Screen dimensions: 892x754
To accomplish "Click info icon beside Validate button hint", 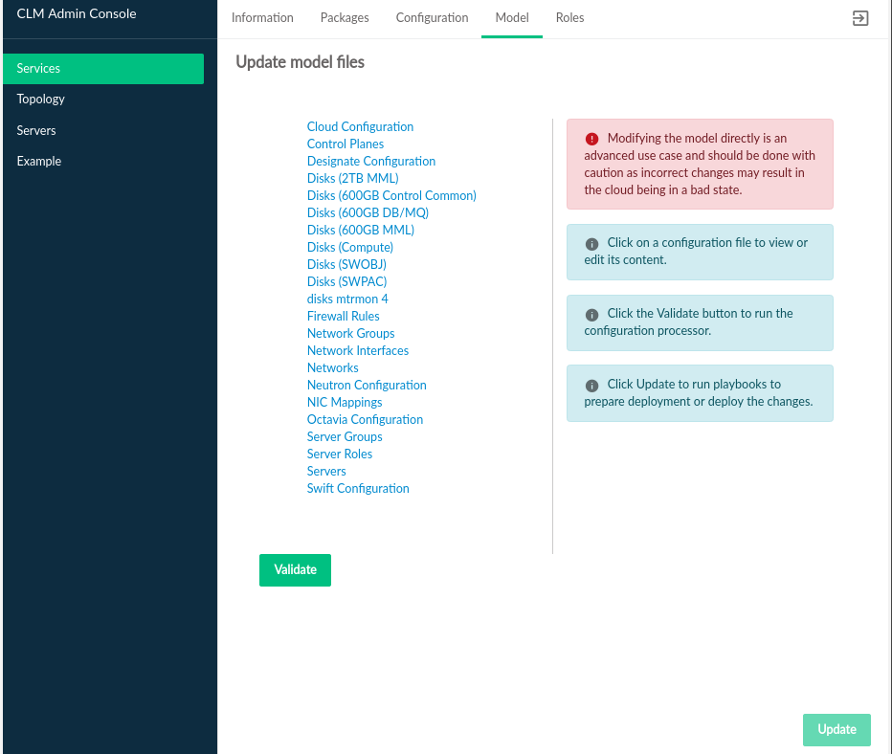I will (591, 314).
